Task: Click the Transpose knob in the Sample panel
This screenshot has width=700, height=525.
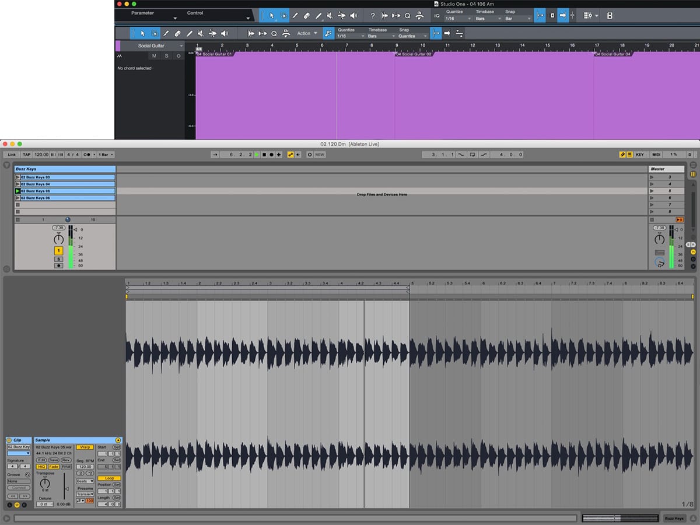Action: (45, 484)
